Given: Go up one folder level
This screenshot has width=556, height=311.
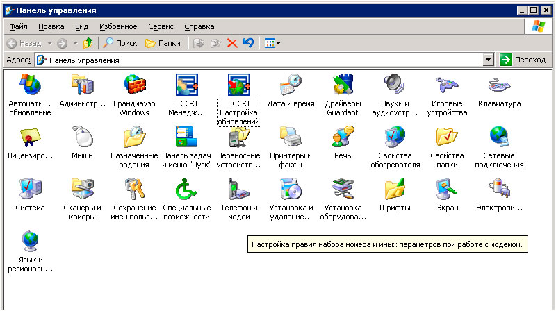Looking at the screenshot, I should tap(88, 43).
